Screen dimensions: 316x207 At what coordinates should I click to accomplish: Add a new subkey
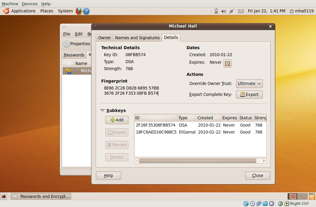point(117,120)
